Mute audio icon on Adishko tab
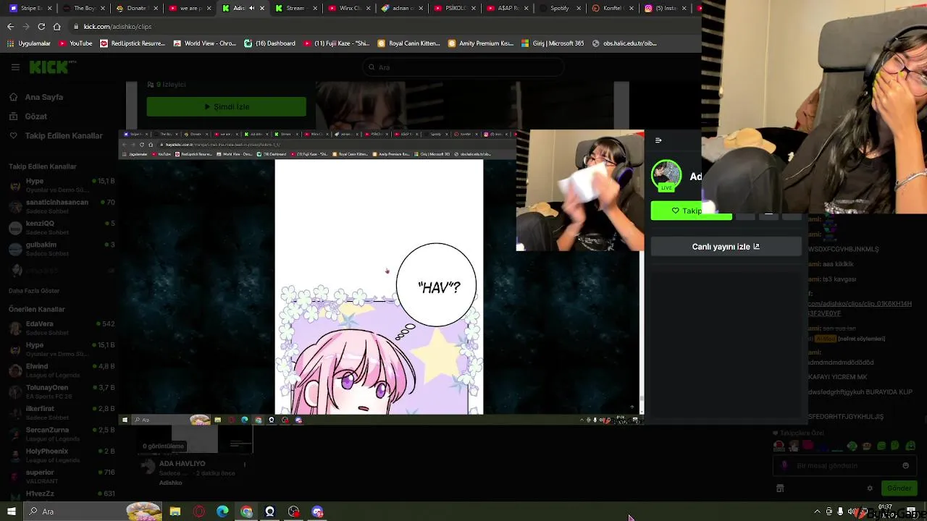Viewport: 927px width, 521px height. tap(251, 9)
